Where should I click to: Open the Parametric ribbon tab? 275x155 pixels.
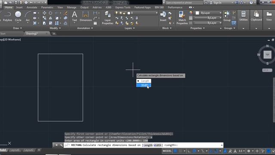click(x=47, y=7)
